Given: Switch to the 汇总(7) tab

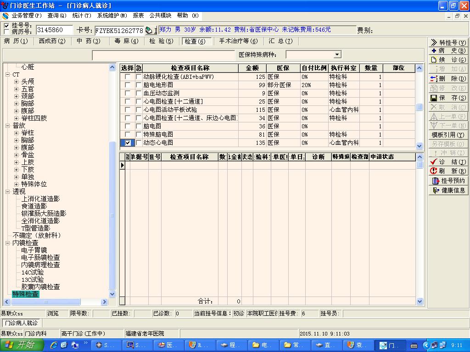Looking at the screenshot, I should (280, 41).
